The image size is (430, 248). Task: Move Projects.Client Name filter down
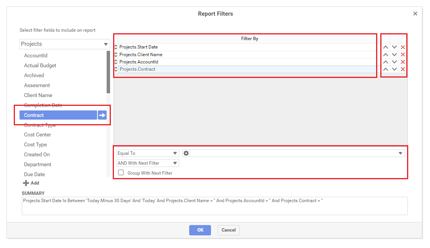point(394,55)
